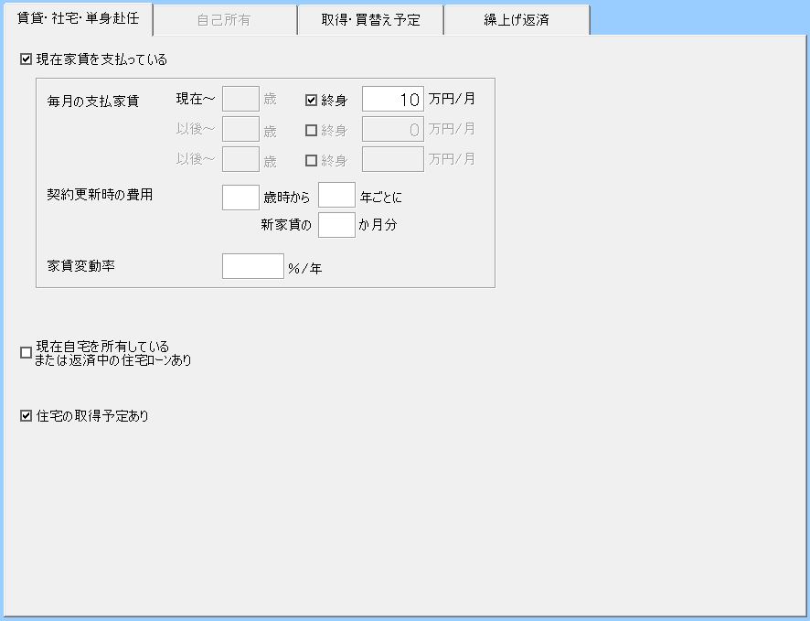Uncheck 現在家賃を支払っている checkbox
810x621 pixels.
point(26,59)
